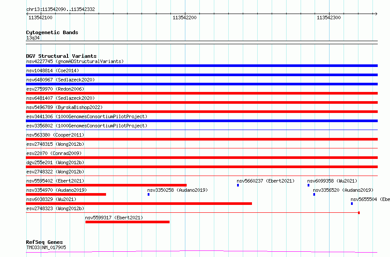
Task: Click the Cytogenetic Bands track heading
Action: point(52,32)
